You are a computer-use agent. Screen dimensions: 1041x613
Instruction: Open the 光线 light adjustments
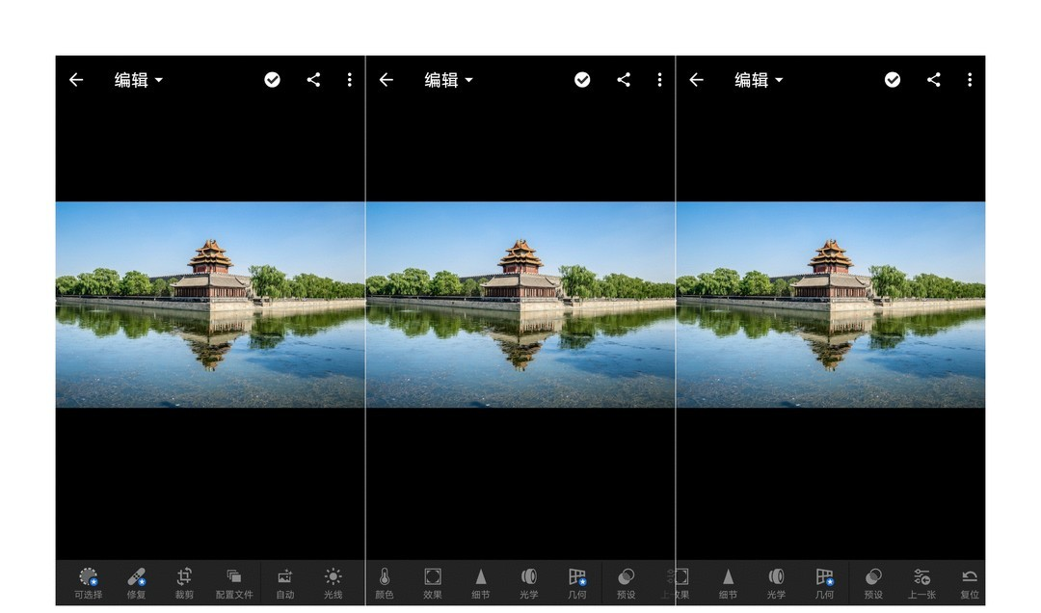333,582
